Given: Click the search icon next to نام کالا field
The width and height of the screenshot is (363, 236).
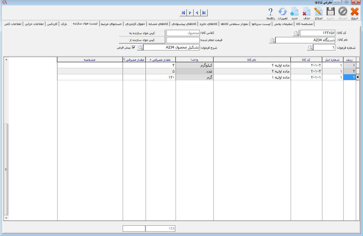Looking at the screenshot, I should click(272, 40).
